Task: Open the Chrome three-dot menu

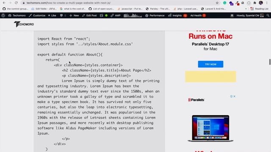Action: (x=267, y=3)
